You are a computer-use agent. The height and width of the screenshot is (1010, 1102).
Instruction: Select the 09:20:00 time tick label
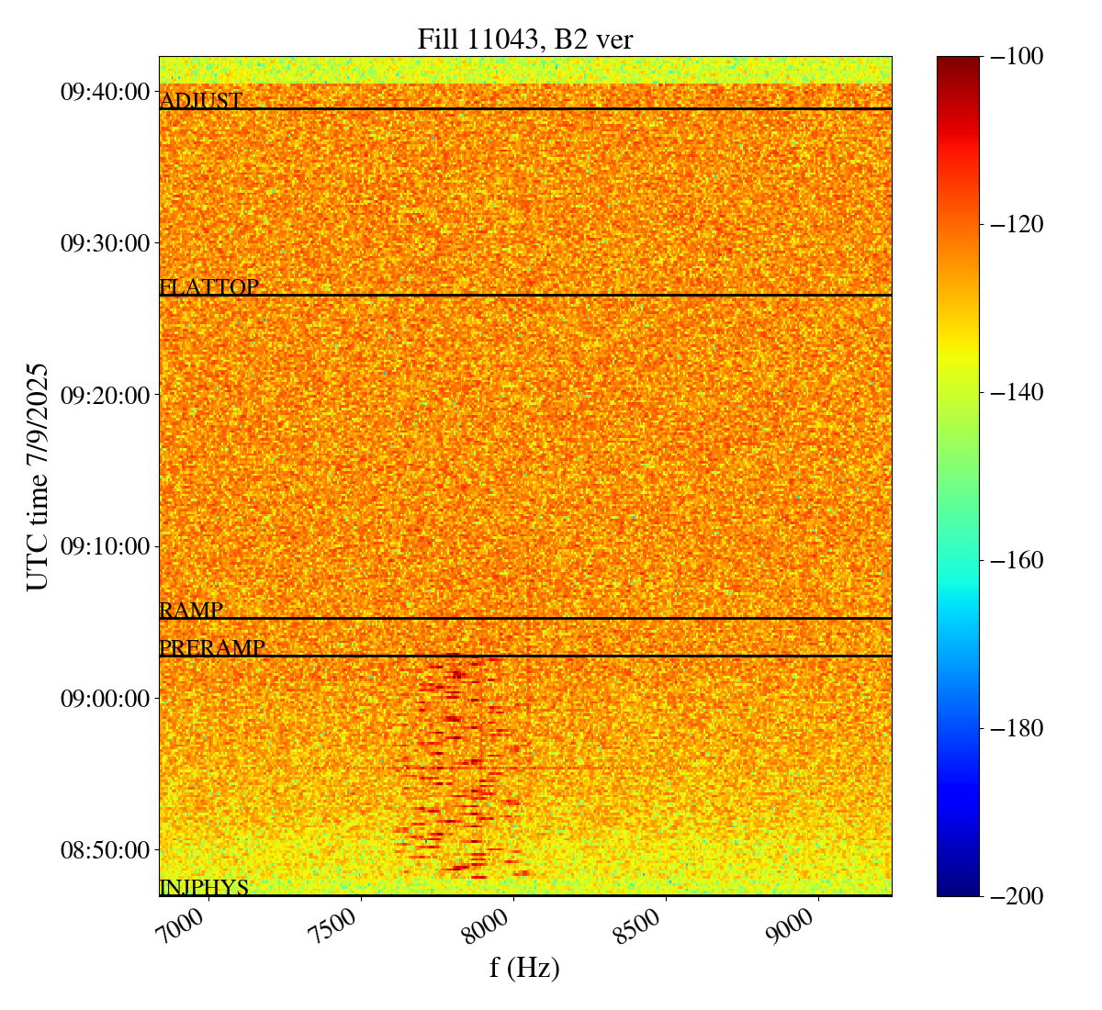pyautogui.click(x=105, y=395)
